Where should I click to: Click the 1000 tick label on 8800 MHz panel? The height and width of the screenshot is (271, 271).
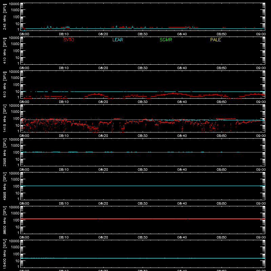point(15,213)
